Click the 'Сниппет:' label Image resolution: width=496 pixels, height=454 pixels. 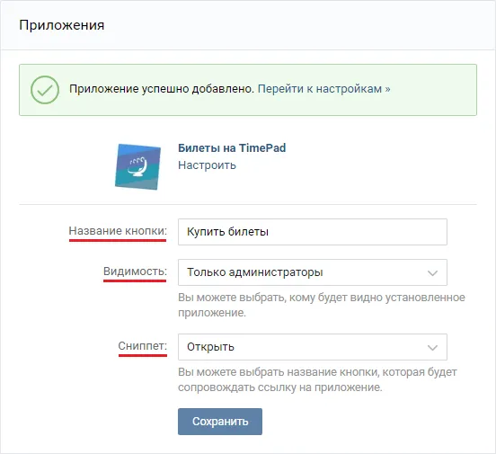142,346
